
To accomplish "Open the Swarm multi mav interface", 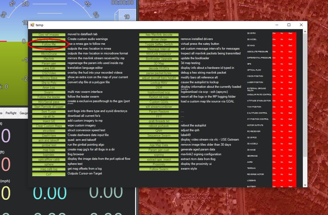I will tap(49, 92).
